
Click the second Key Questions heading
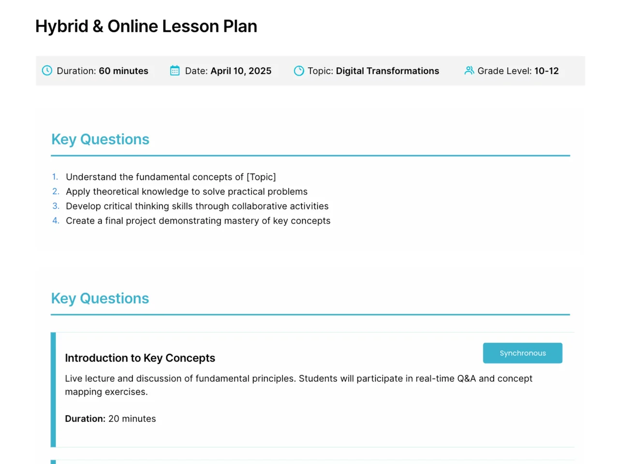click(x=100, y=298)
